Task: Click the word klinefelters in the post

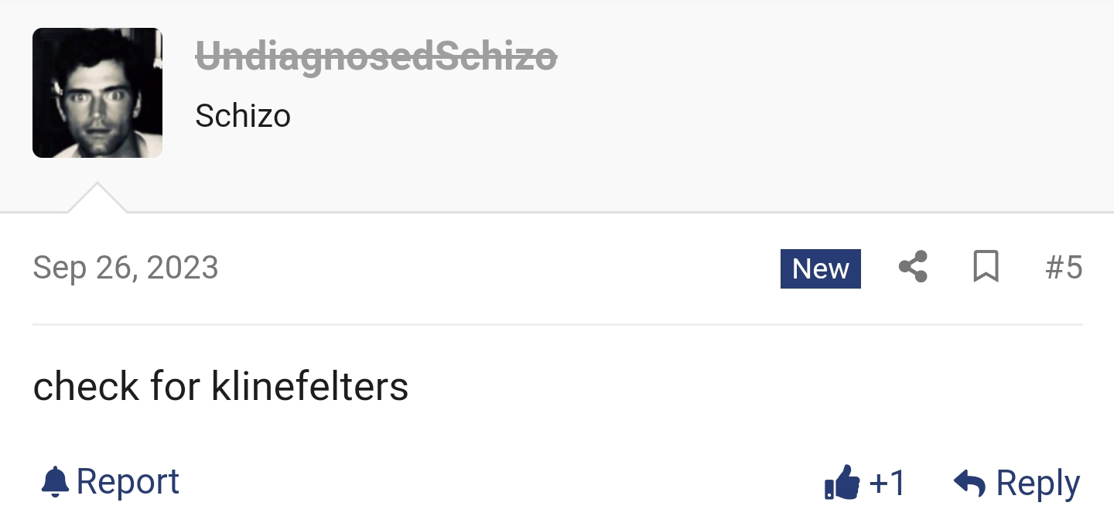Action: click(x=309, y=386)
